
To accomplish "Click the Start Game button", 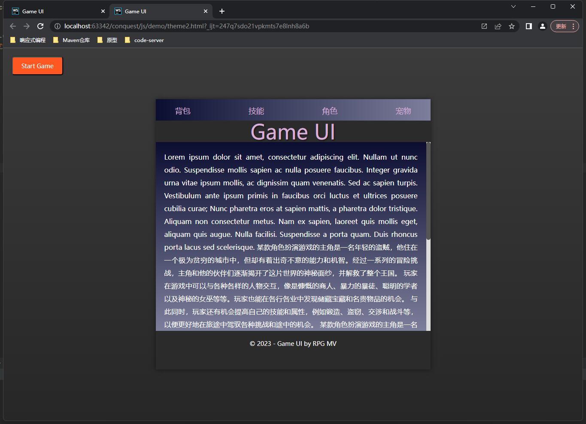I will 37,66.
